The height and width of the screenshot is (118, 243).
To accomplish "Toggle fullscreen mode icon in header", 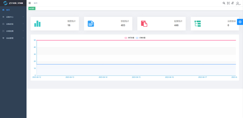I will coord(228,3).
